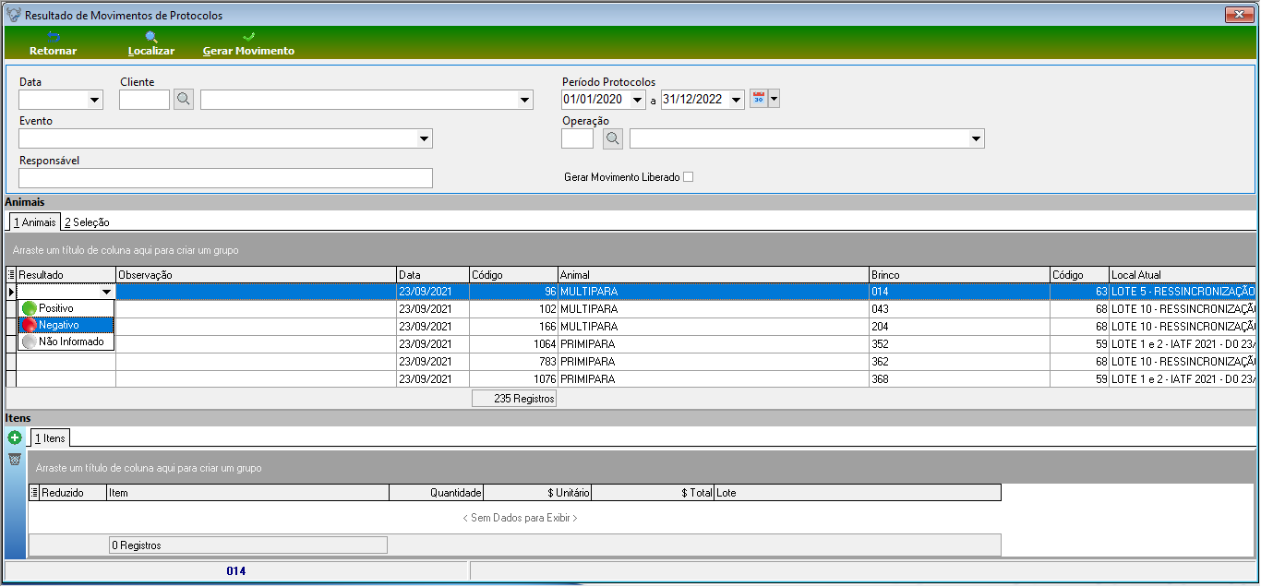This screenshot has height=587, width=1261.
Task: Click the 235 Registros footer count
Action: tap(514, 399)
